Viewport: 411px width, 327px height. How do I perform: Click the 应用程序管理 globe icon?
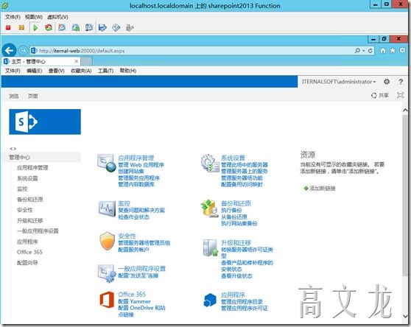[107, 163]
